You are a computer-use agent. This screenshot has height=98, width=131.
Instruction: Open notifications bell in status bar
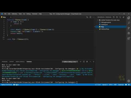[129, 85]
